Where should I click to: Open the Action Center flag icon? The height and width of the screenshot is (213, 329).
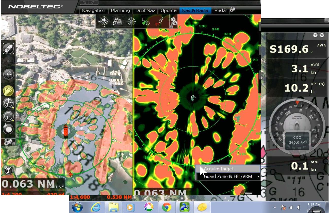(283, 207)
